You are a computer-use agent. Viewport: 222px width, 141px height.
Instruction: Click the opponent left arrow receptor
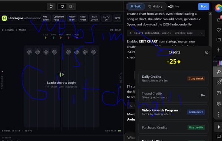coord(29,52)
